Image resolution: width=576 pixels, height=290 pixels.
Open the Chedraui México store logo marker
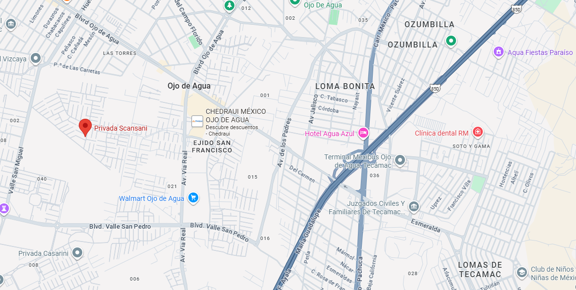(197, 121)
